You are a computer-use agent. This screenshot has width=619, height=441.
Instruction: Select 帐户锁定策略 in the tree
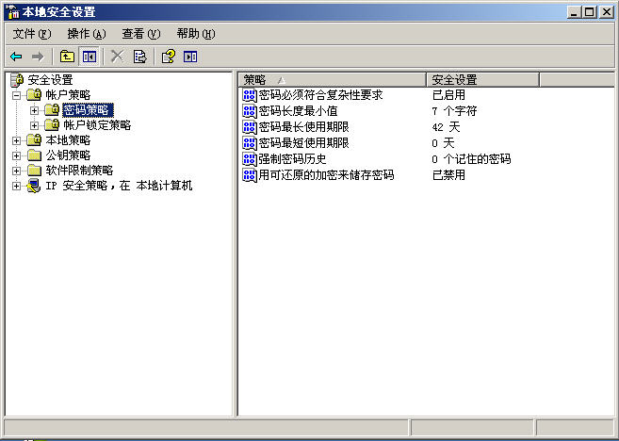(97, 125)
